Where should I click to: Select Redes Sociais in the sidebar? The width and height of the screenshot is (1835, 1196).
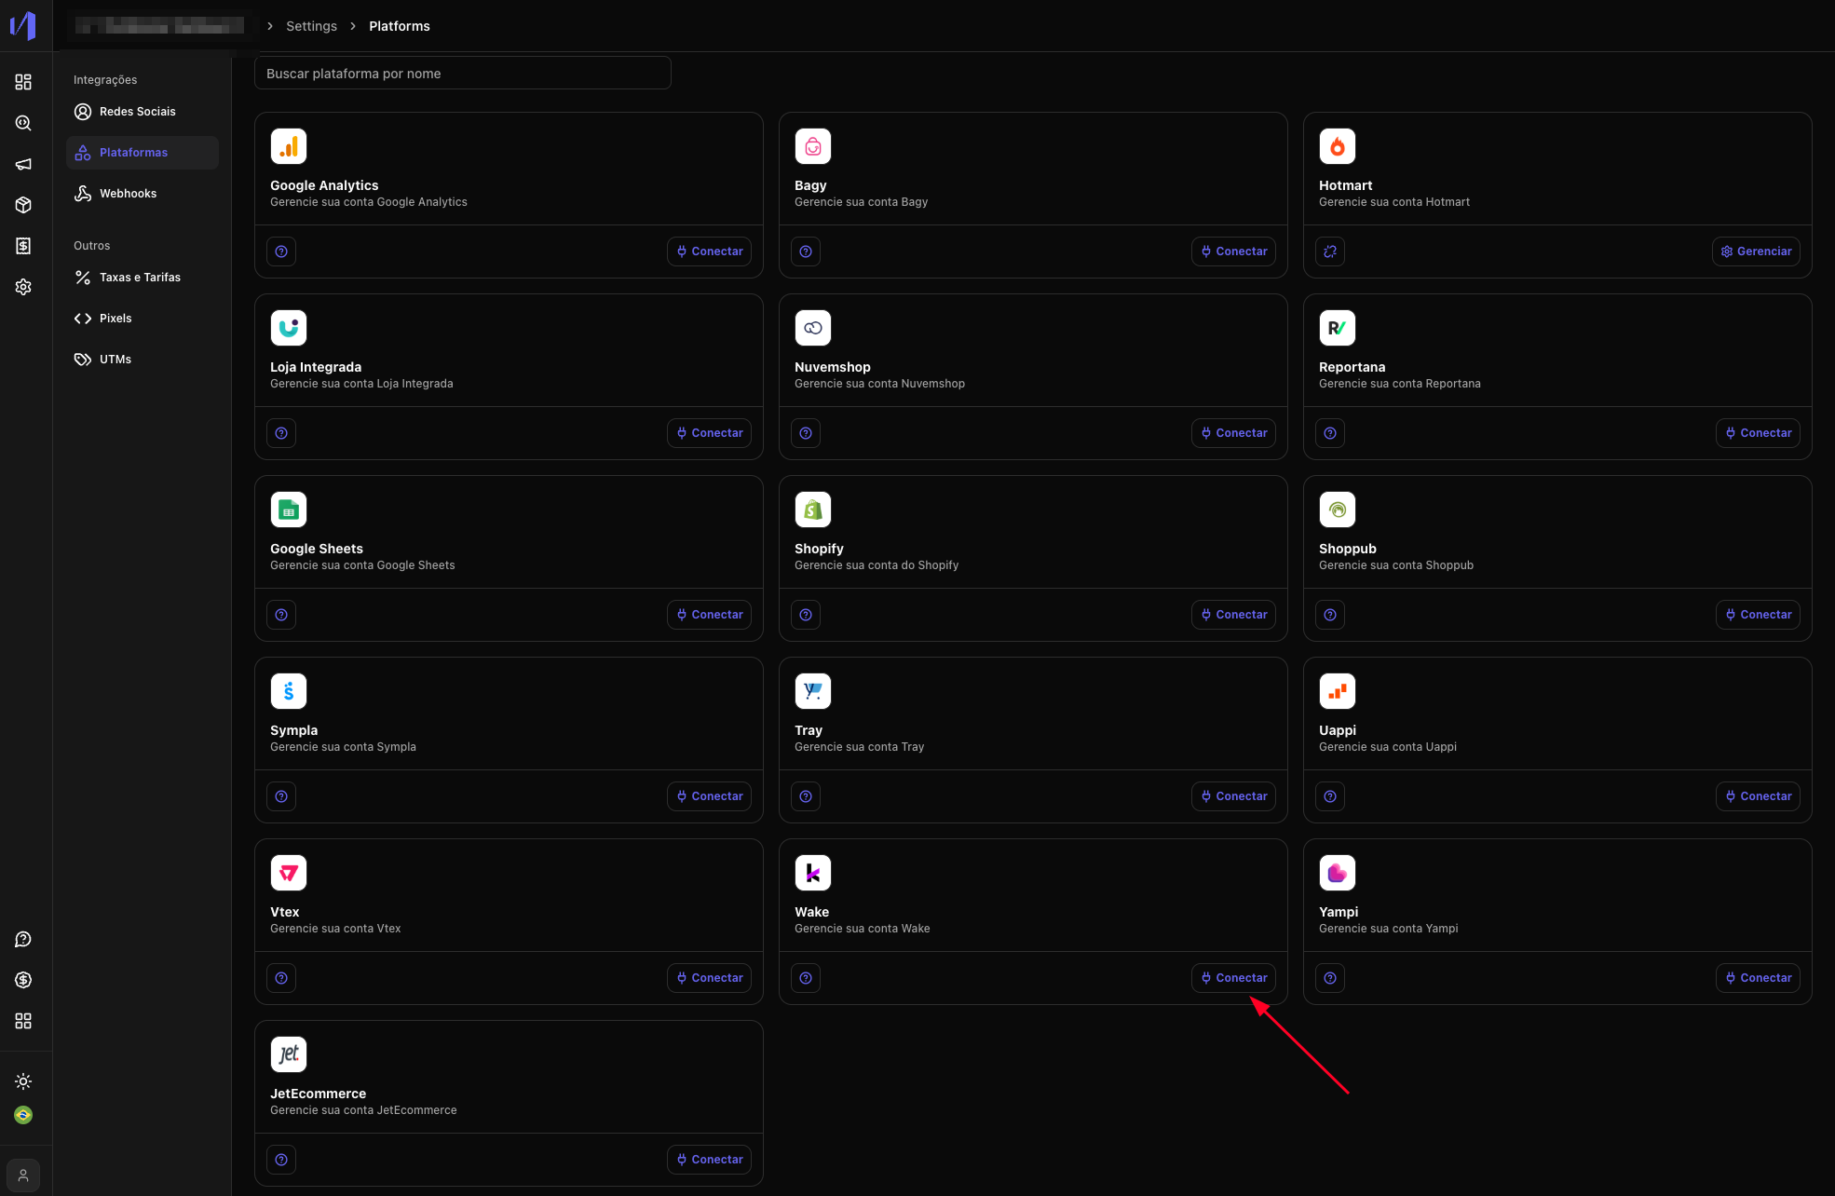(137, 112)
